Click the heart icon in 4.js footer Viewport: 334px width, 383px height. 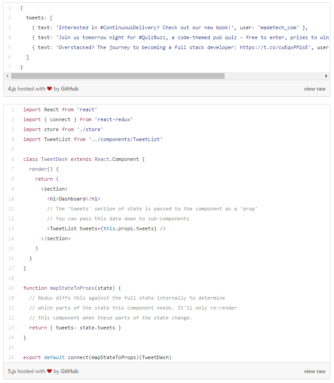click(x=50, y=89)
